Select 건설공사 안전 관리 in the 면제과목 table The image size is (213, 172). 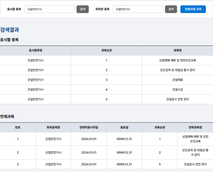[195, 164]
